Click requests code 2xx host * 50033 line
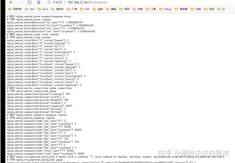Viewport: 235px width, 163px height. 39,127
